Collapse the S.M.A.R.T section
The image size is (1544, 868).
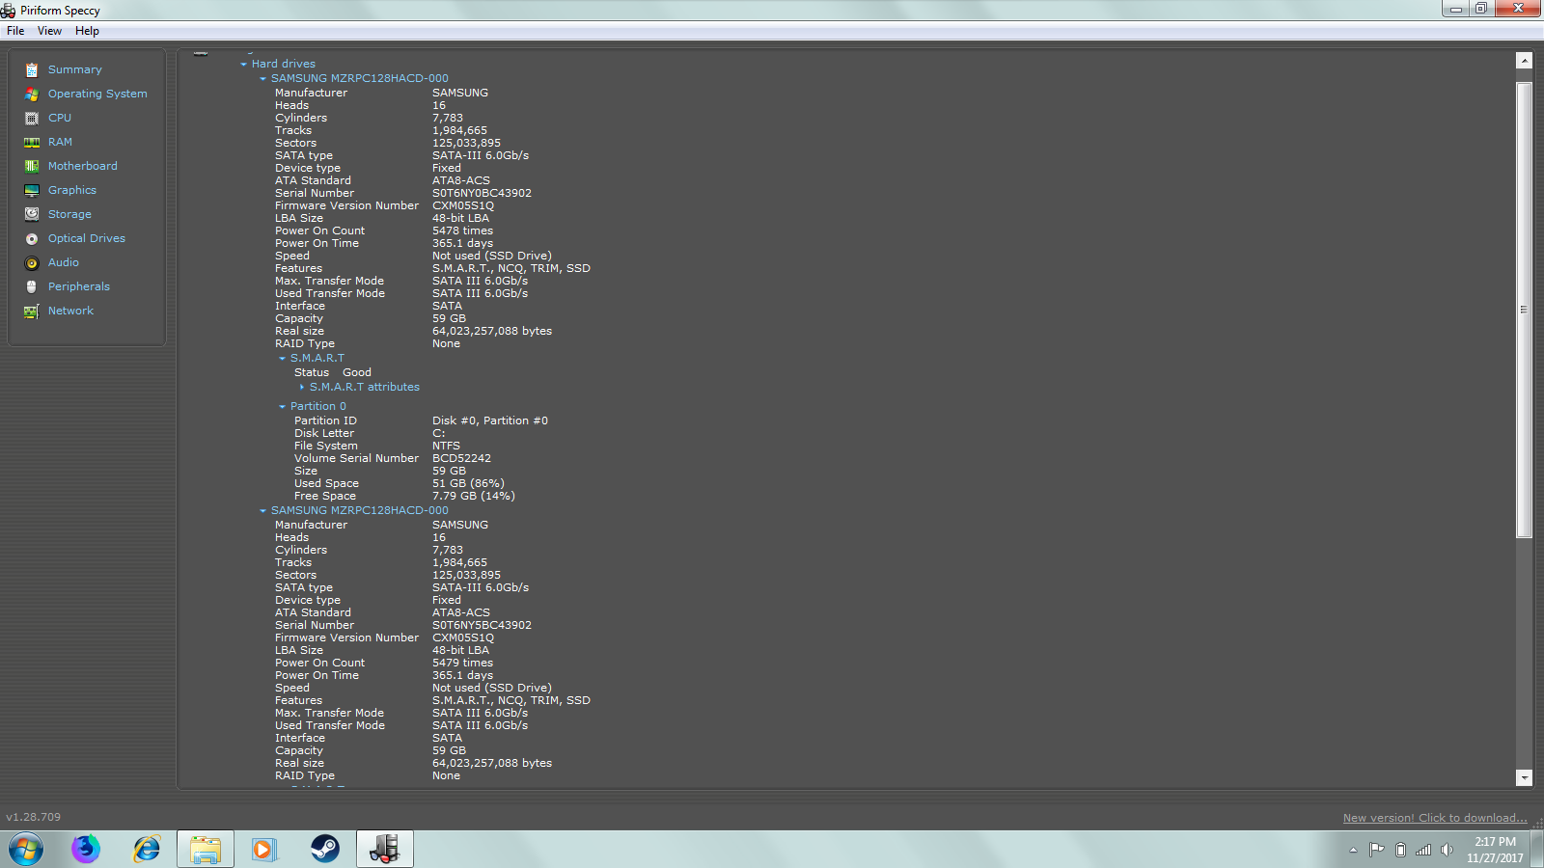tap(282, 359)
